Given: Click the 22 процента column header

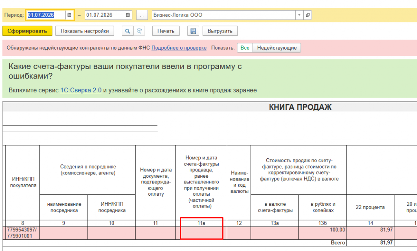Looking at the screenshot, I should (x=371, y=207).
